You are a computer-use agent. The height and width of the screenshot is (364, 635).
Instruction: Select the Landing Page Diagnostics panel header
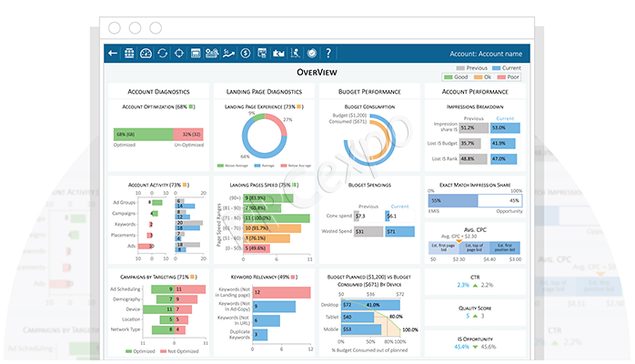point(264,92)
